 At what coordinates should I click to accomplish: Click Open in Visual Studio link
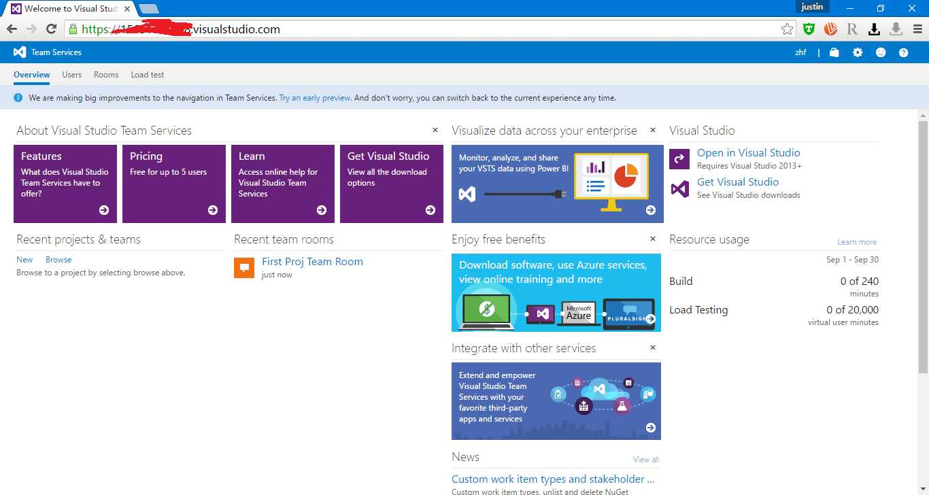[749, 153]
